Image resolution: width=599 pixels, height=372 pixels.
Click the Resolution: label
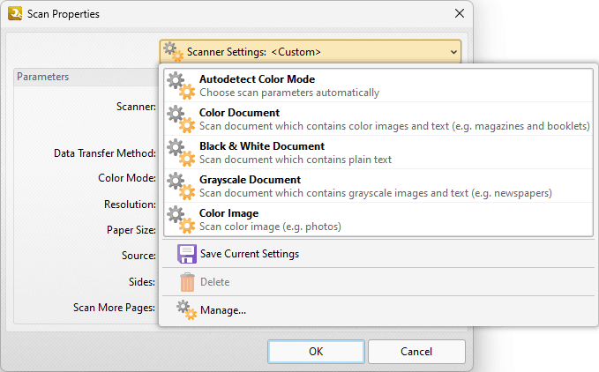pyautogui.click(x=130, y=205)
